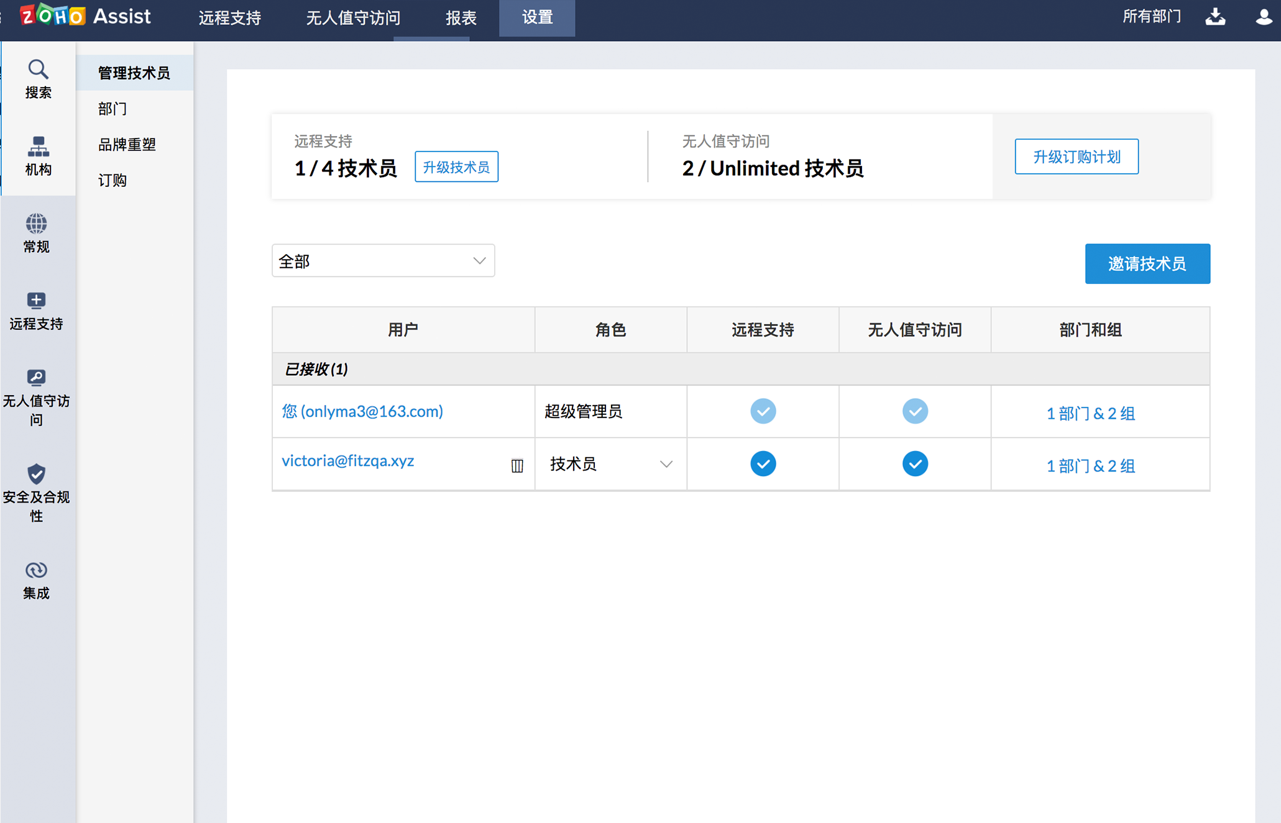Viewport: 1281px width, 823px height.
Task: Open General settings globe icon
Action: pyautogui.click(x=37, y=224)
